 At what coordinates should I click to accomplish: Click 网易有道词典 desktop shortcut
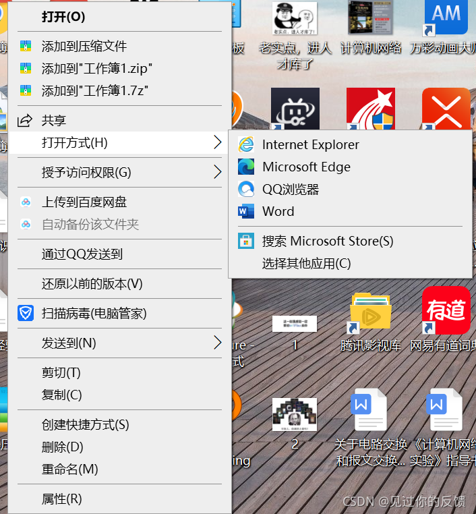[x=446, y=310]
